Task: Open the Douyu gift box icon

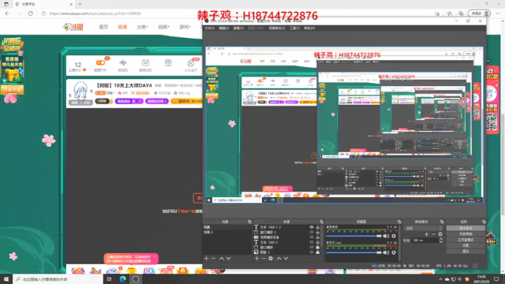Action: (168, 63)
